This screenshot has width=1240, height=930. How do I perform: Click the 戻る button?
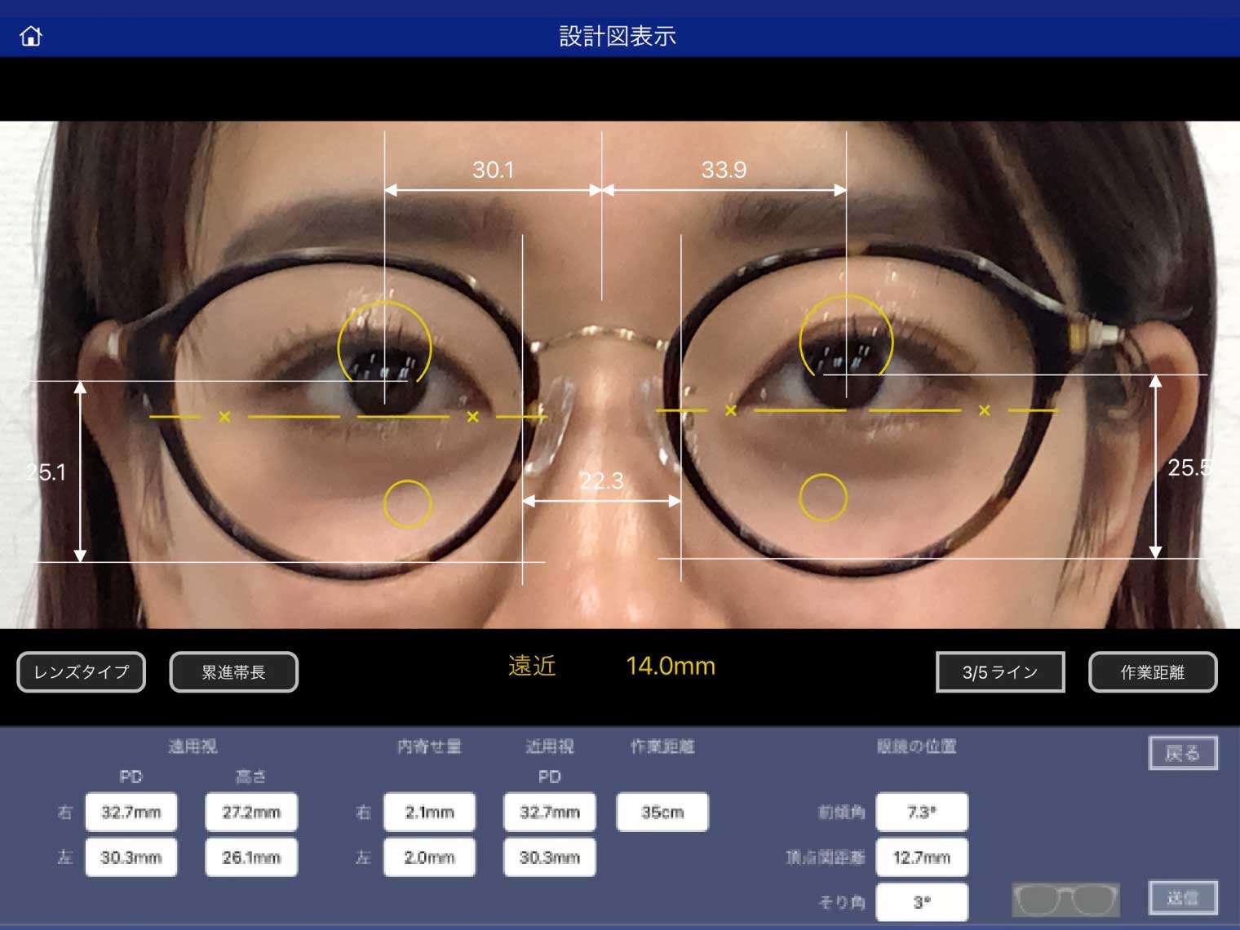1183,753
